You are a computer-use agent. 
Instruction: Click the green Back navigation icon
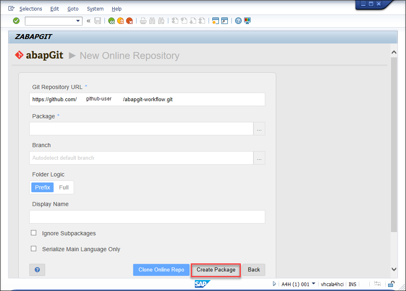click(111, 21)
